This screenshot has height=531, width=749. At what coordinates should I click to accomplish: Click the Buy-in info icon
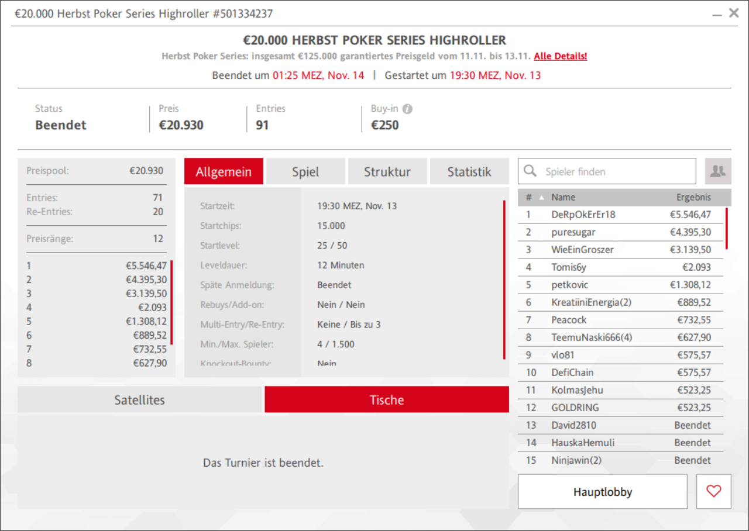pos(408,109)
